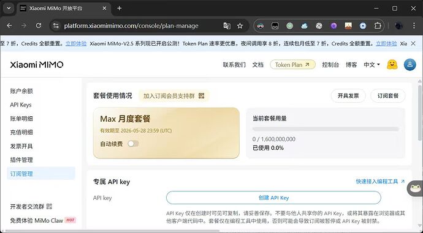The image size is (423, 233).
Task: Click the horizontal page scrollbar
Action: tap(112, 231)
